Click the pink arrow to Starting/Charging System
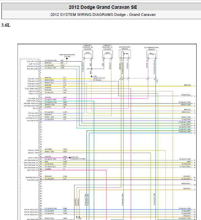The image size is (201, 220). 70,158
